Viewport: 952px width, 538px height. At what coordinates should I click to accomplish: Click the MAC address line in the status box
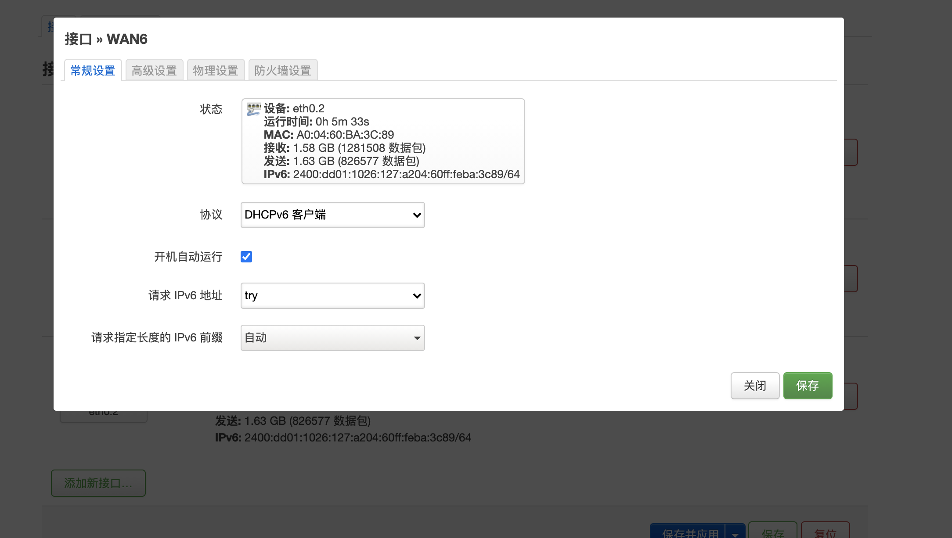click(328, 135)
